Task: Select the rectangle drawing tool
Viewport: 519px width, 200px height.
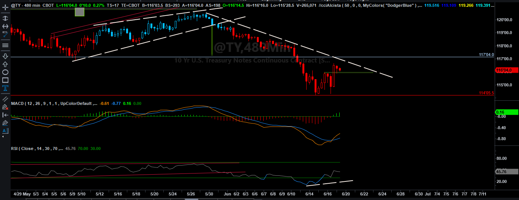Action: (x=5, y=80)
